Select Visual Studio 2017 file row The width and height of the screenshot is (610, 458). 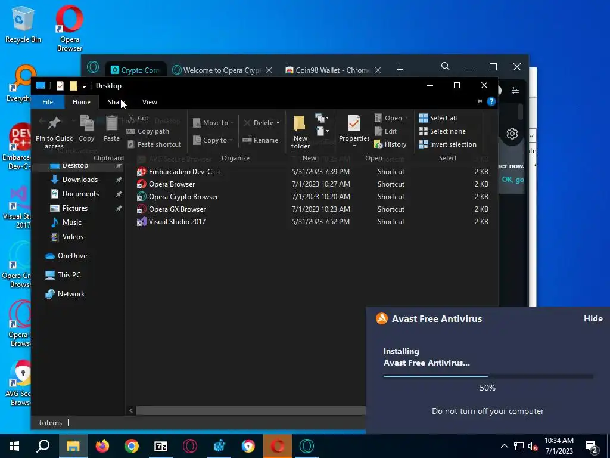[x=313, y=222]
